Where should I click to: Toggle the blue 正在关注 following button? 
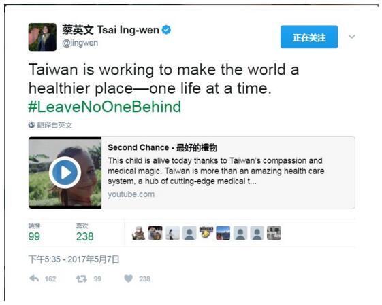point(309,37)
